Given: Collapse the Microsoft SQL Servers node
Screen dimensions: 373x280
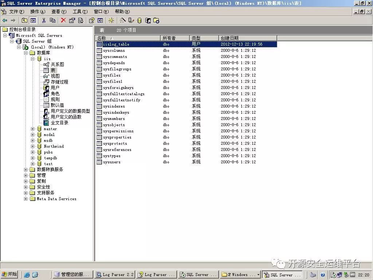Looking at the screenshot, I should point(5,35).
